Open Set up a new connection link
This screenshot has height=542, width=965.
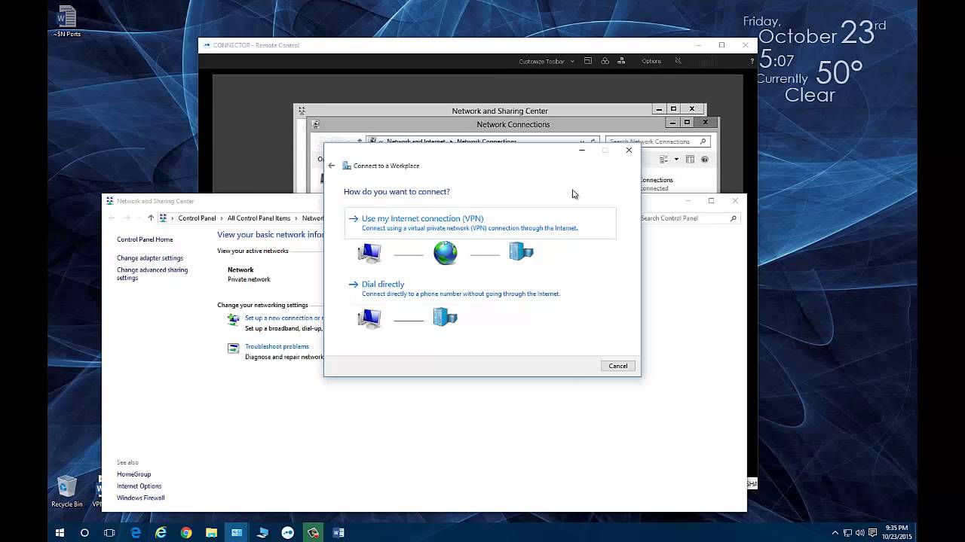click(283, 318)
